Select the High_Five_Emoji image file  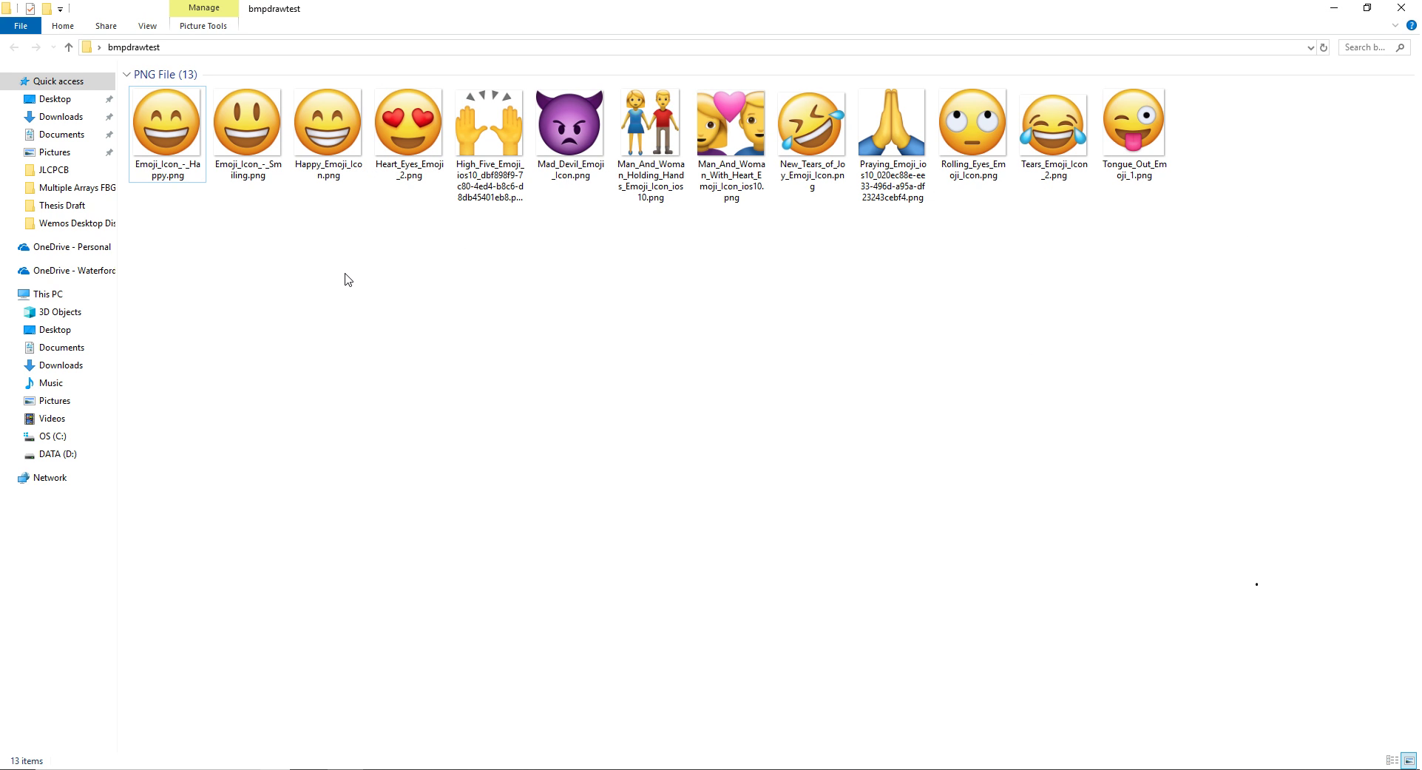490,145
